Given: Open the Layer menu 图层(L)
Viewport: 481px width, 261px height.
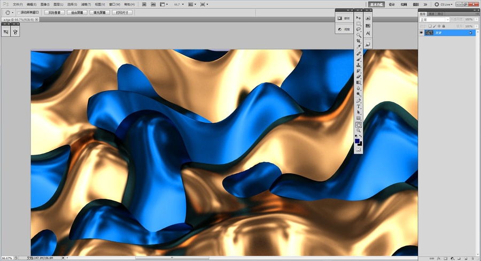Looking at the screenshot, I should click(x=58, y=4).
